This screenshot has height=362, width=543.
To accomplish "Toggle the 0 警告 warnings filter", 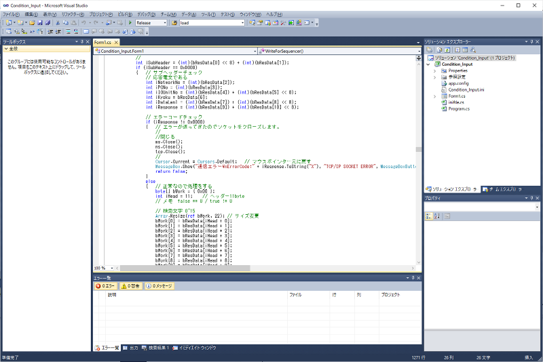I will (x=130, y=286).
